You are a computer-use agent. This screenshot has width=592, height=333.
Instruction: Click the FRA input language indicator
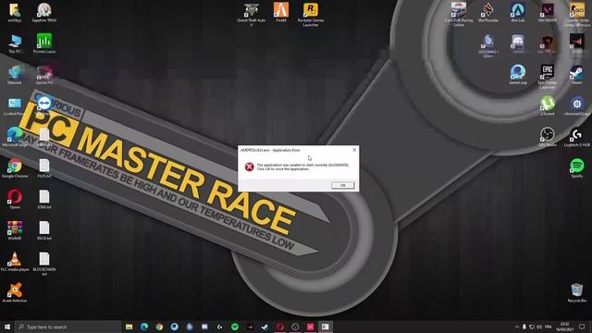(549, 327)
